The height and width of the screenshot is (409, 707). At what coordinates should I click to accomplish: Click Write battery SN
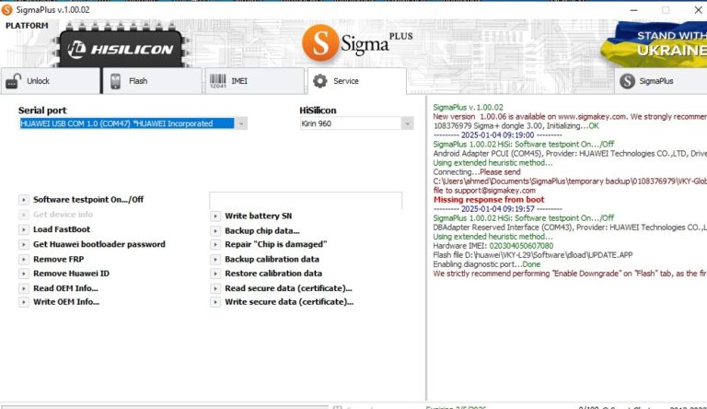coord(259,216)
